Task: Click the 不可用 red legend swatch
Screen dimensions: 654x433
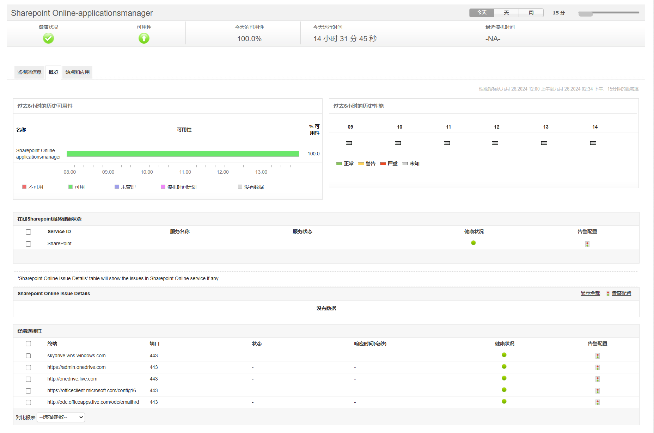Action: coord(24,187)
